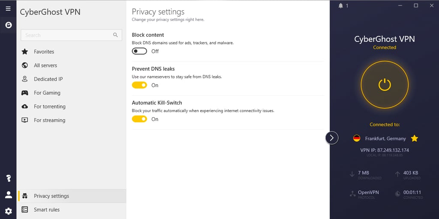439x219 pixels.
Task: Click the Smart rules list icon
Action: pos(24,210)
